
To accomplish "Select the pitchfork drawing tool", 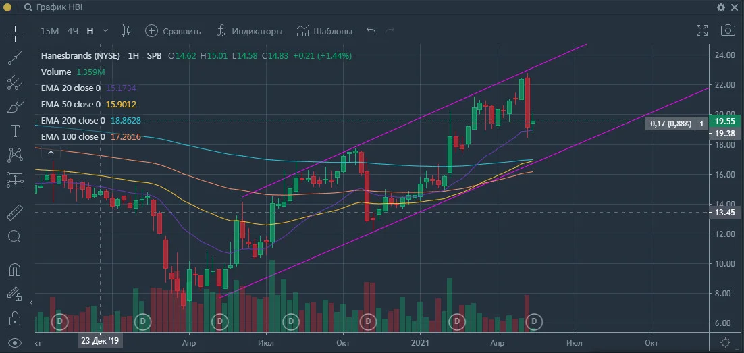I will (x=15, y=83).
